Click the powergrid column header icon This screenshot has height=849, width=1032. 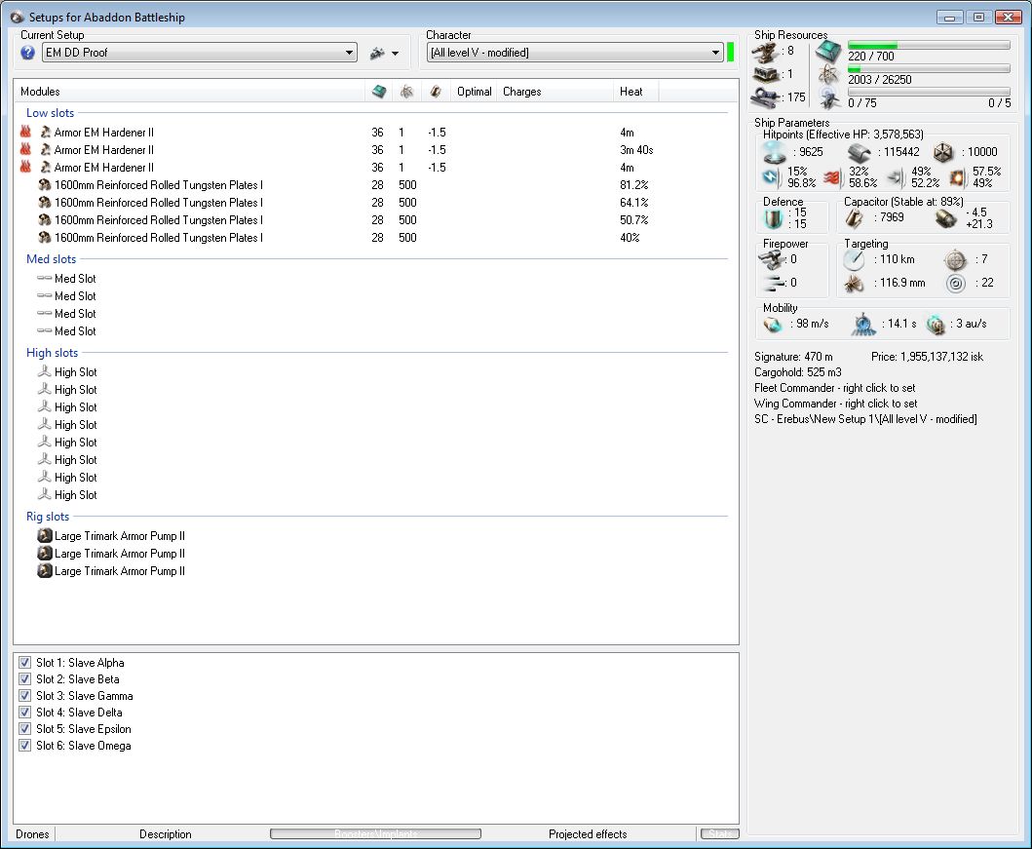(x=406, y=92)
